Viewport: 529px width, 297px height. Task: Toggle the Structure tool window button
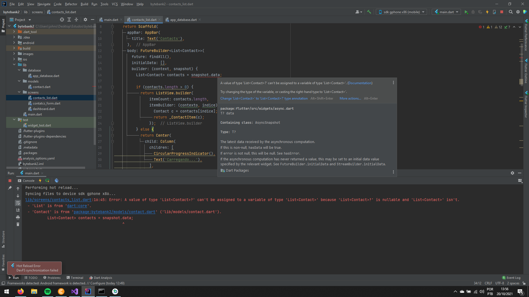(x=3, y=239)
